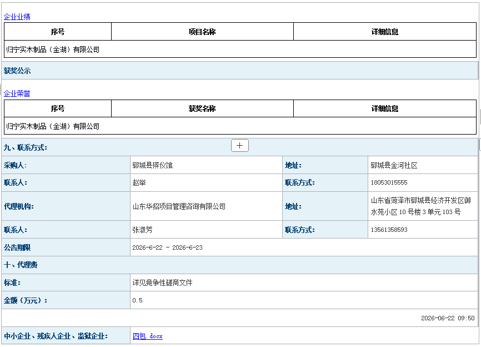481x347 pixels.
Task: Click the timestamp 2026-06-22 09:50
Action: (x=448, y=318)
